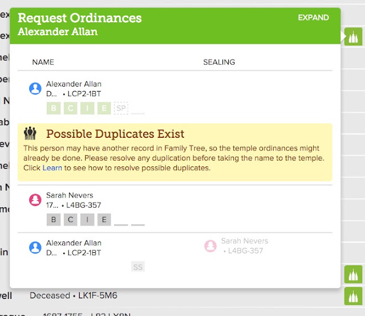Click the SEALING column header
This screenshot has width=365, height=316.
(x=219, y=62)
